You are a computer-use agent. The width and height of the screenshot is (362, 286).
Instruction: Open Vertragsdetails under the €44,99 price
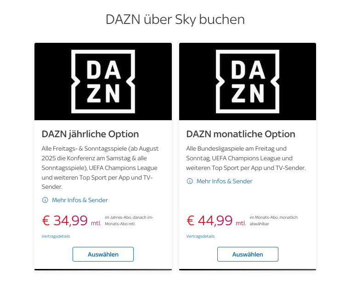(x=200, y=236)
